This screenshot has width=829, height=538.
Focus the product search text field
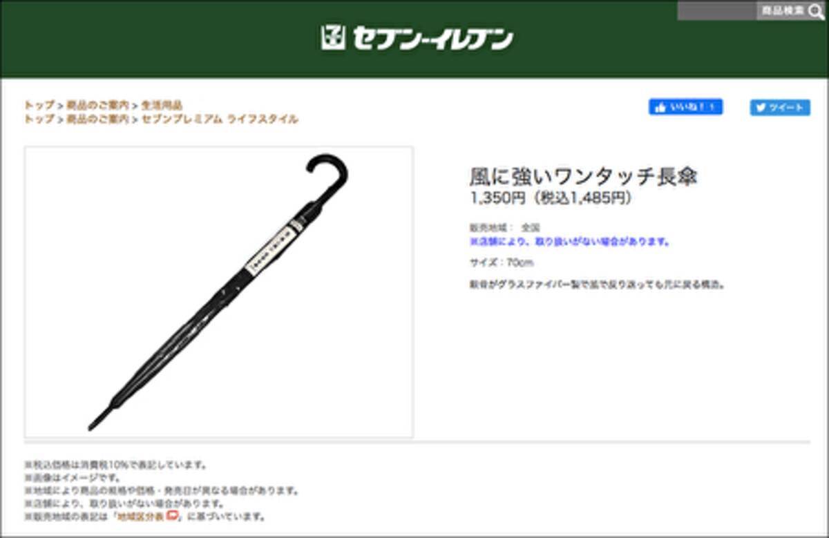click(716, 11)
